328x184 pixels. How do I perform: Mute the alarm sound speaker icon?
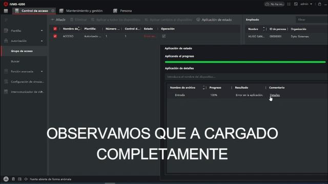click(26, 179)
